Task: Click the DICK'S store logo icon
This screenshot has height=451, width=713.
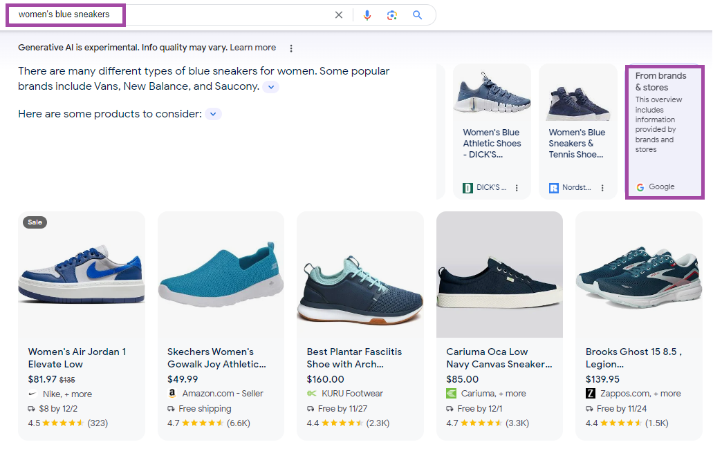Action: point(467,188)
